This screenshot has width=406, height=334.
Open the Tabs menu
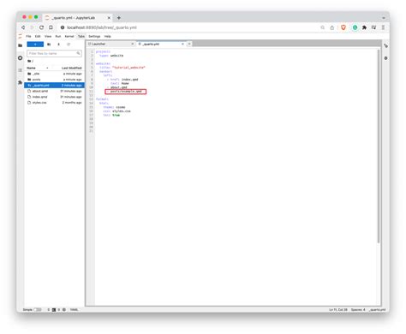(x=81, y=37)
